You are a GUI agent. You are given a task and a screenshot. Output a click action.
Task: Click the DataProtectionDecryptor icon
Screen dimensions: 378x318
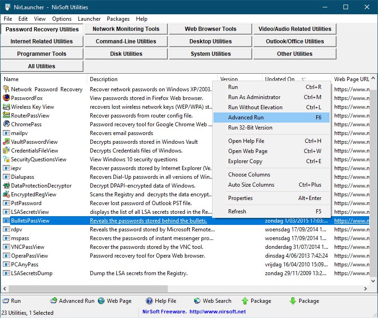point(6,186)
